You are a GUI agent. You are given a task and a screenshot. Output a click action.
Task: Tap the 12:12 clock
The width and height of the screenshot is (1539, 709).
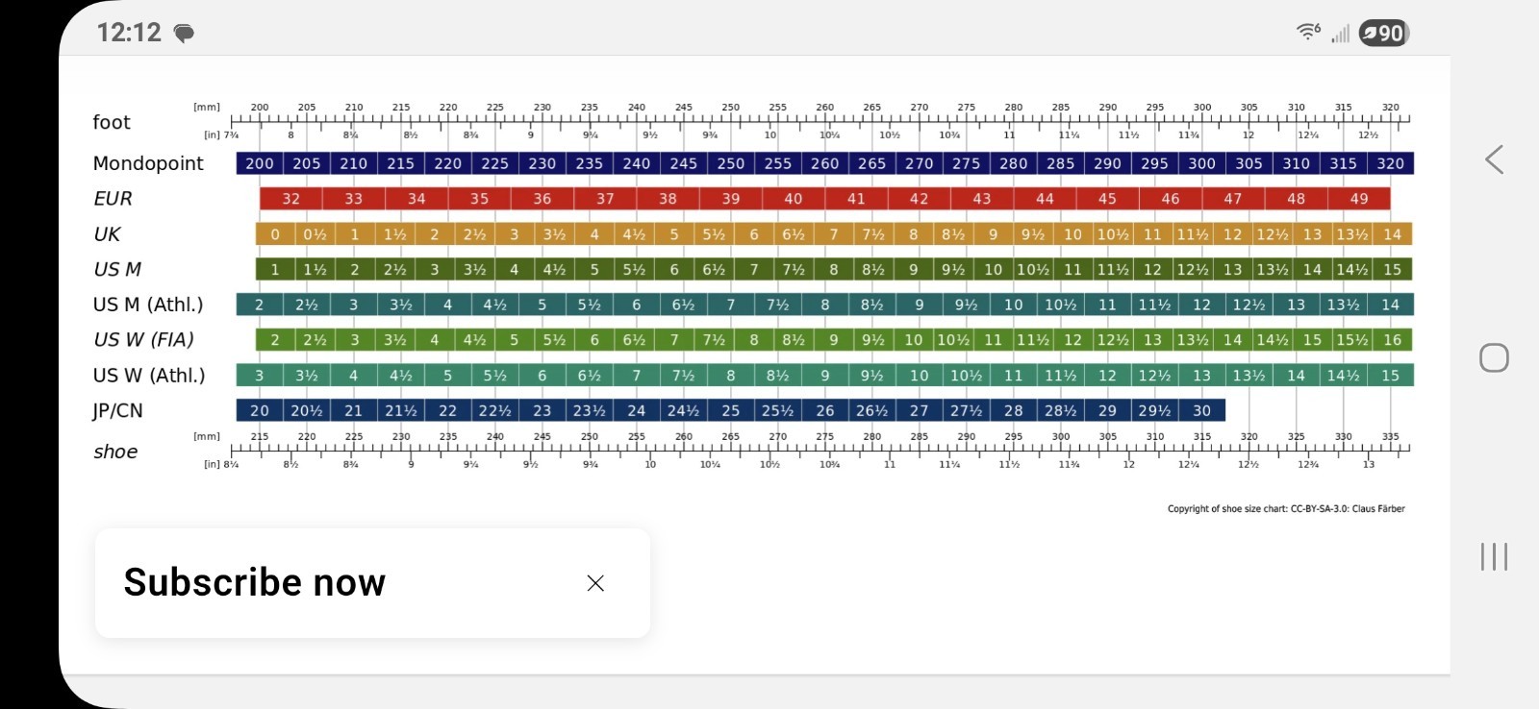(129, 33)
